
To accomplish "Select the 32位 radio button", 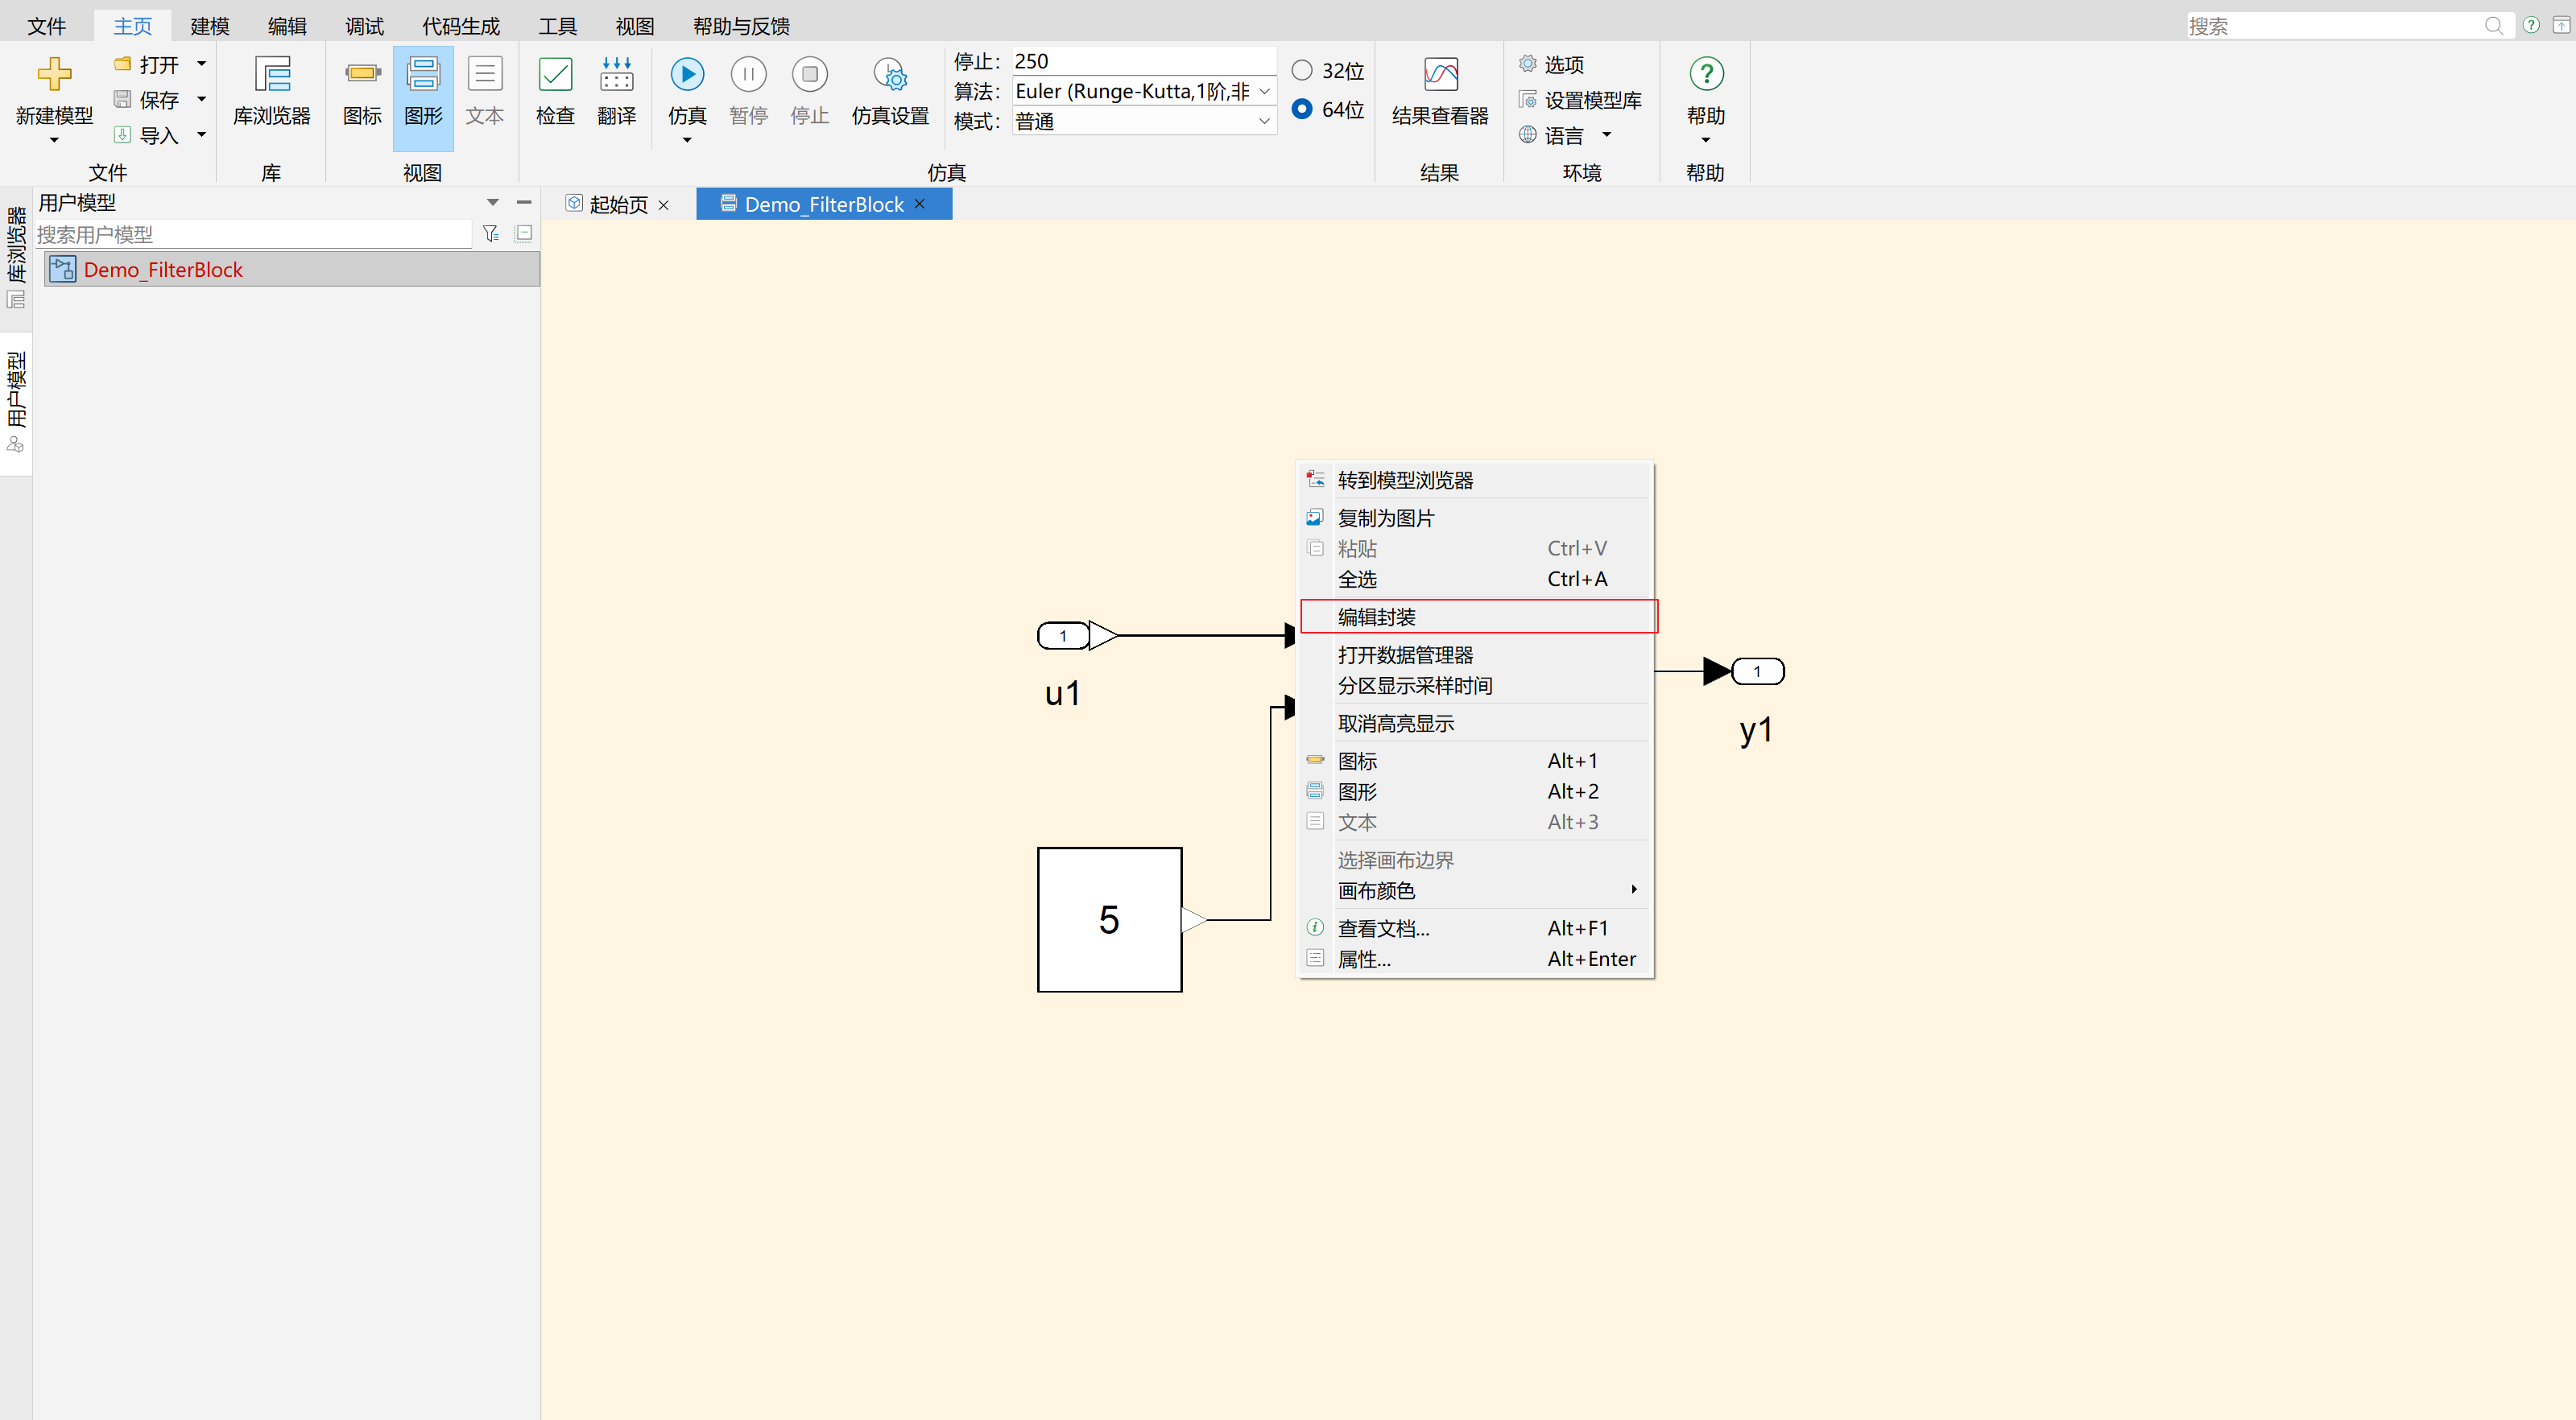I will coord(1302,70).
